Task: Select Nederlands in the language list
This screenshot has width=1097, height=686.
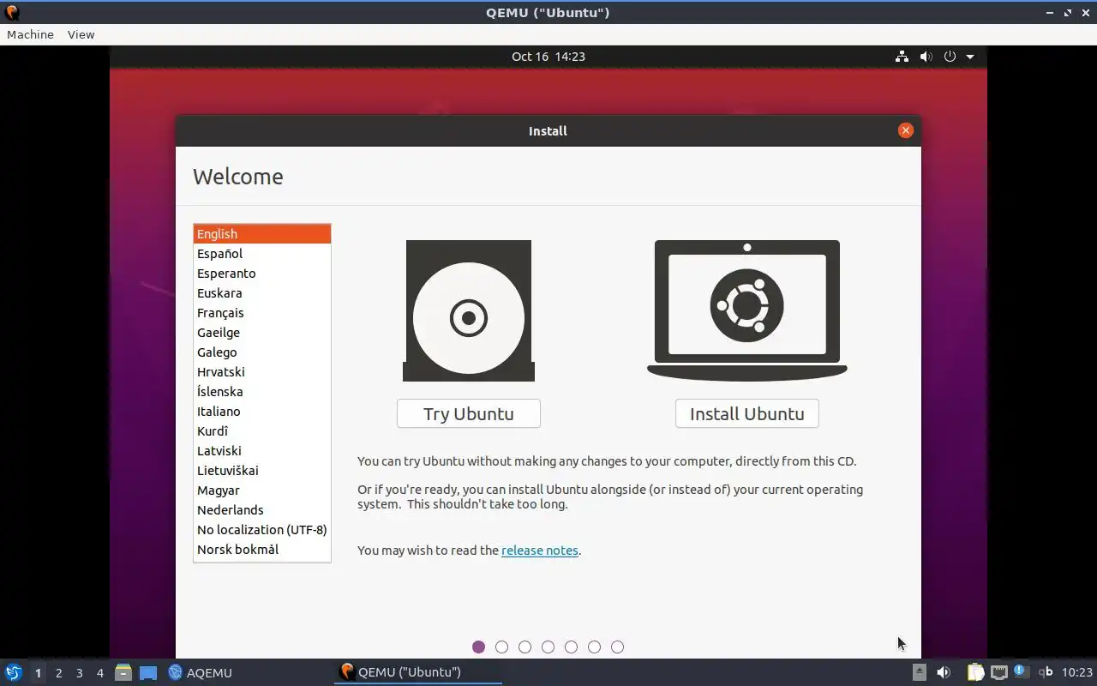Action: (x=262, y=510)
